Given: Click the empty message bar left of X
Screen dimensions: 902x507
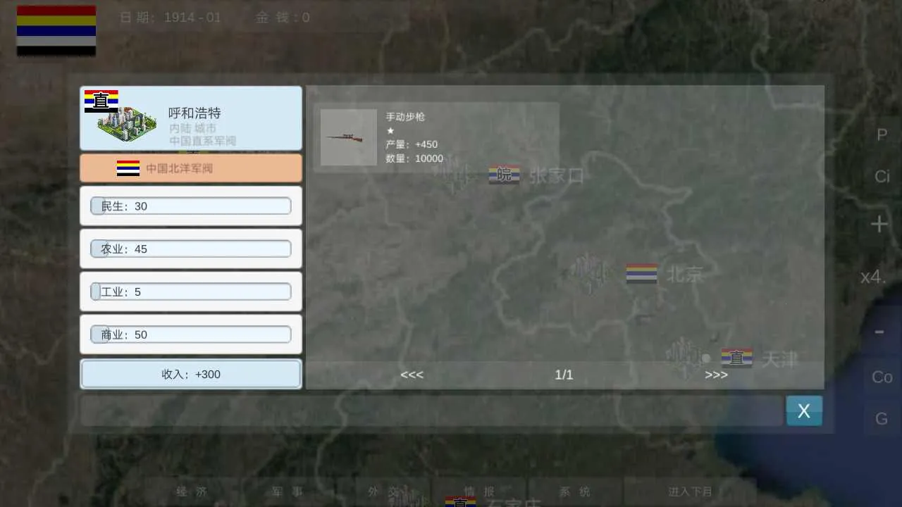Looking at the screenshot, I should [x=431, y=411].
